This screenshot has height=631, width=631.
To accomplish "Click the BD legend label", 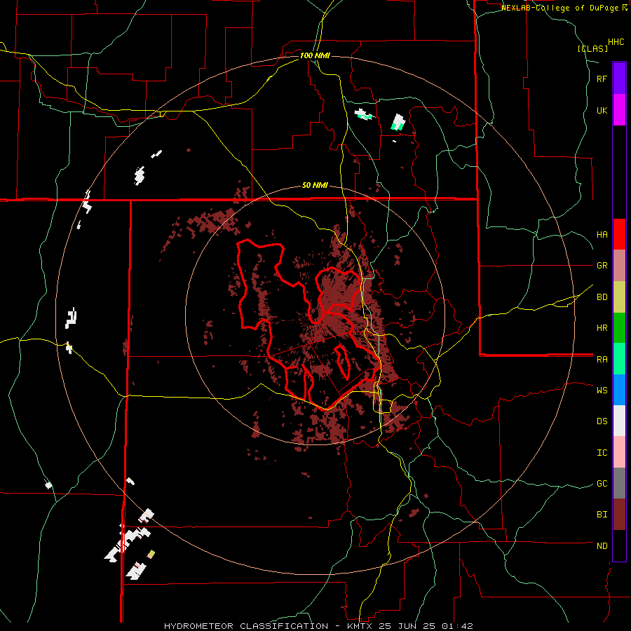I will (602, 297).
